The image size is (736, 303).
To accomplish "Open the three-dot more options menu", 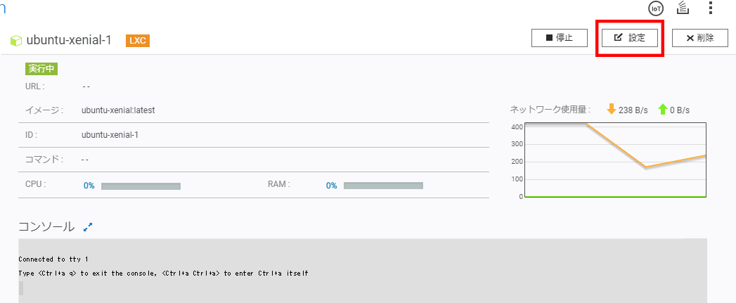I will click(x=710, y=8).
